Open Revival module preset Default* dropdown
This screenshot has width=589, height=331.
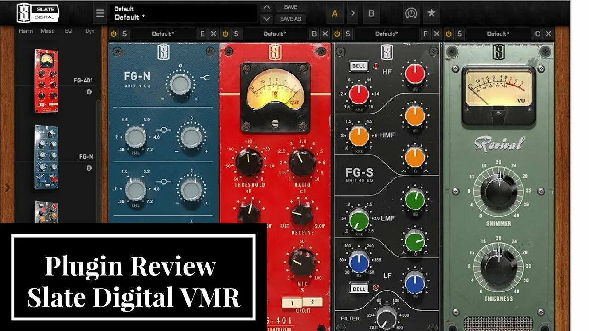click(498, 34)
